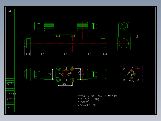Click the A3 sheet size label
Viewport: 161px width, 121px height.
10,11
